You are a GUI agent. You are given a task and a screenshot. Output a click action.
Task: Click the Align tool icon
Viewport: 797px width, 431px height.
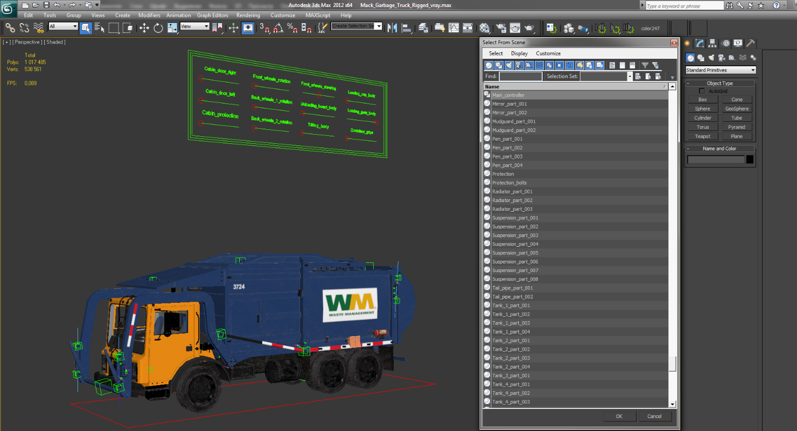click(x=407, y=27)
